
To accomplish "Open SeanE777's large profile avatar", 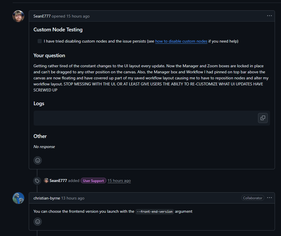I will (x=18, y=16).
